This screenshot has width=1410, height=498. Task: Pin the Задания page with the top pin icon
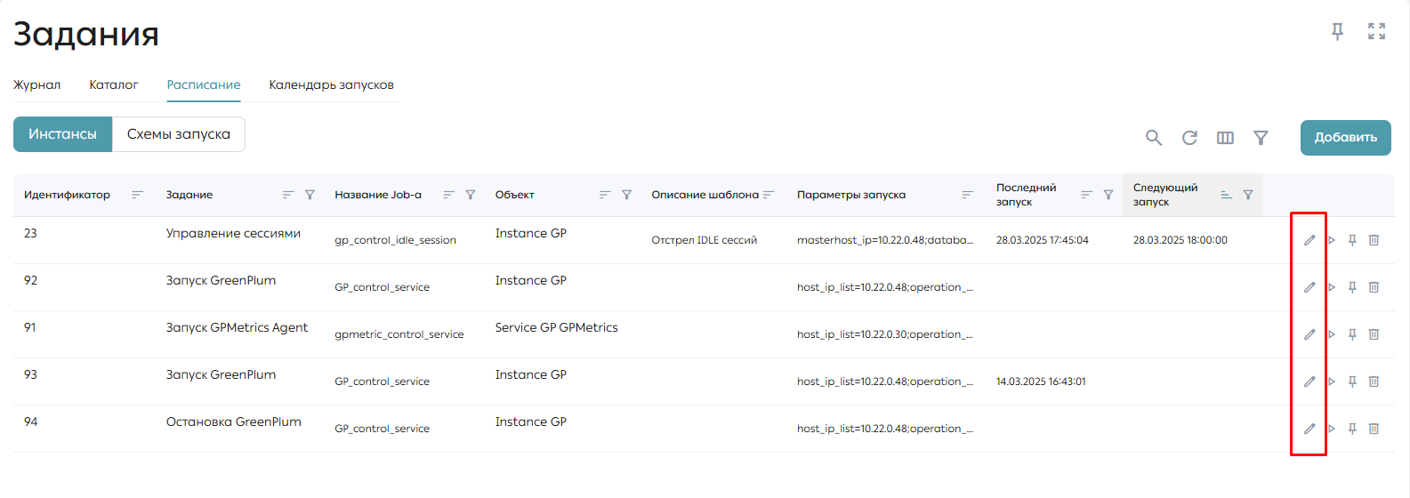(1337, 32)
